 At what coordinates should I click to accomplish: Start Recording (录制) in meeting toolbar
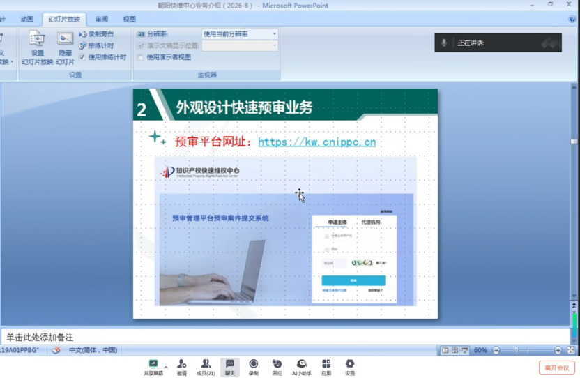click(x=253, y=368)
